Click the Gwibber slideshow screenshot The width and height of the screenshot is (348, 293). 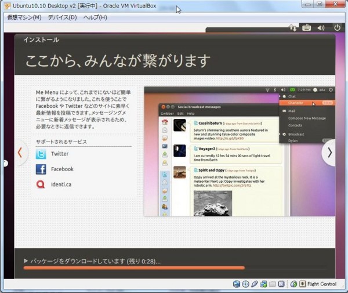point(240,151)
